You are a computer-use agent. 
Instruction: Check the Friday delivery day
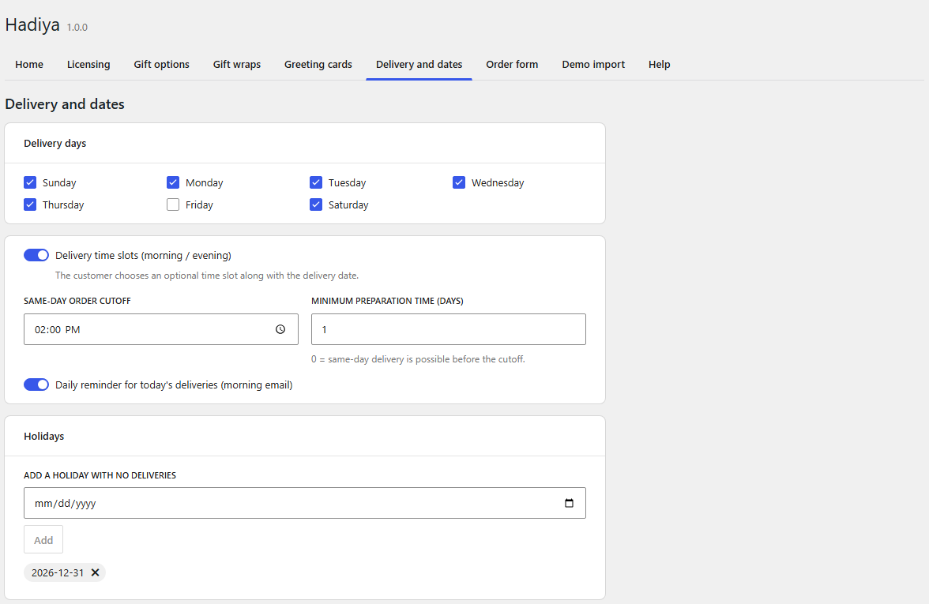(173, 204)
